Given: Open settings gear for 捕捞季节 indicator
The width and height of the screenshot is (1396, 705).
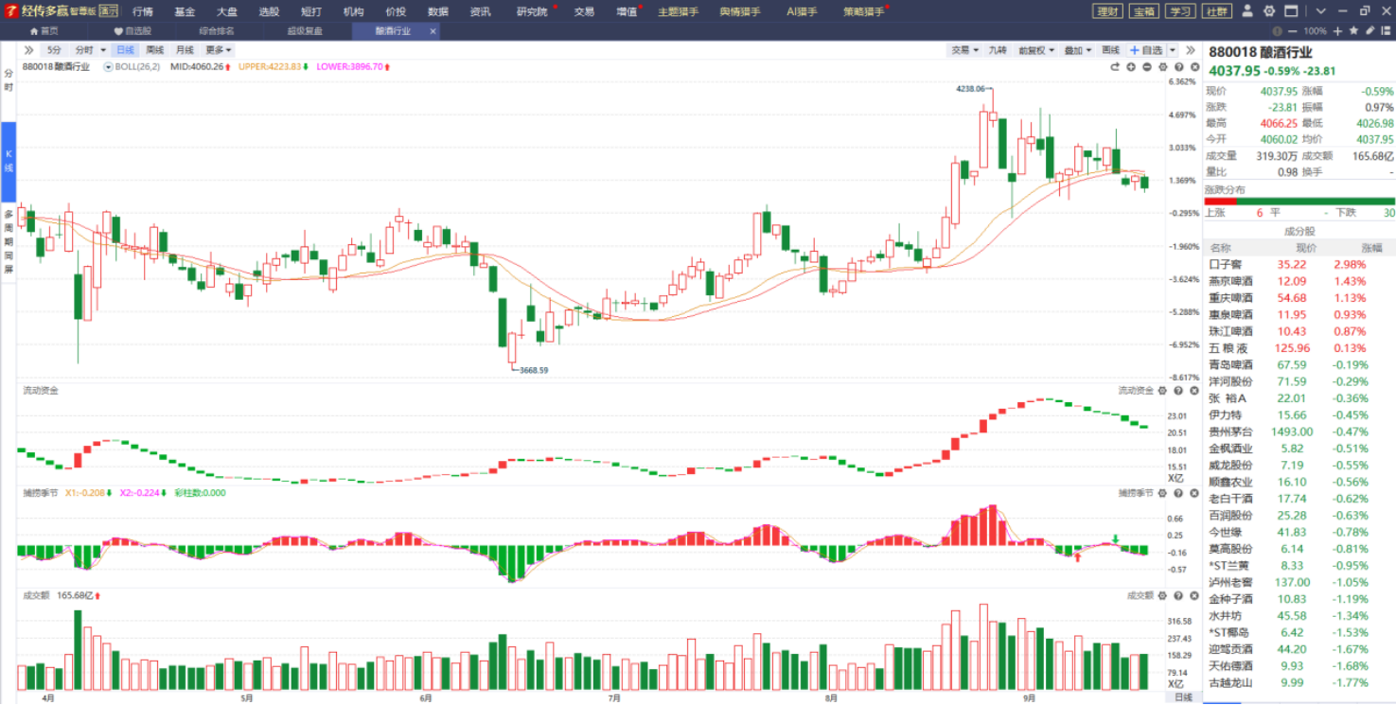Looking at the screenshot, I should pos(1163,493).
